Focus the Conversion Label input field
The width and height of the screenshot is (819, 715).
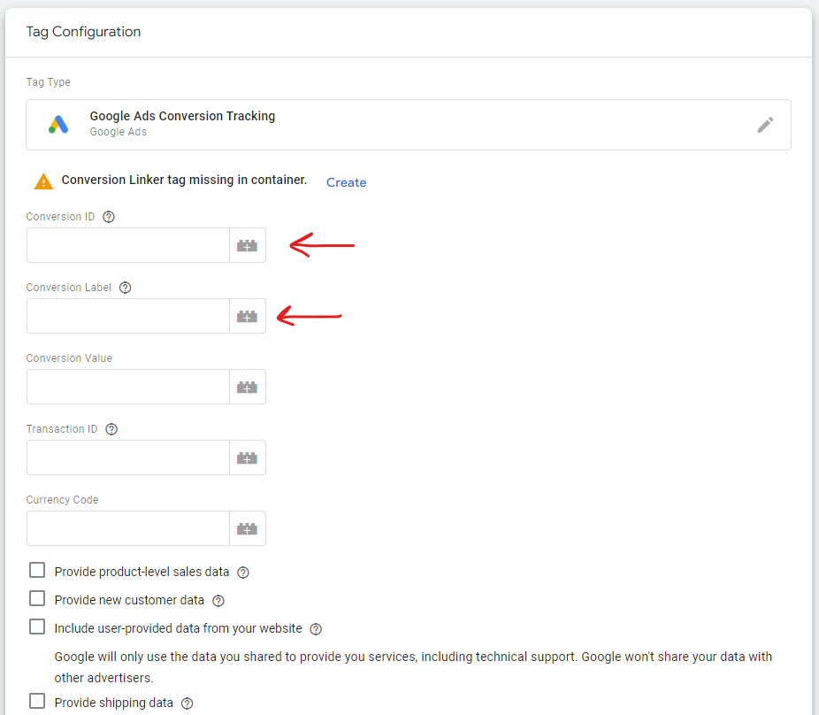pyautogui.click(x=128, y=316)
